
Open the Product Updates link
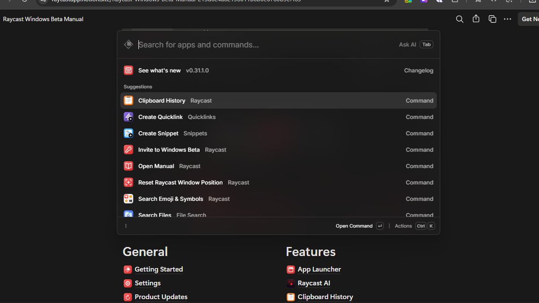pyautogui.click(x=161, y=297)
